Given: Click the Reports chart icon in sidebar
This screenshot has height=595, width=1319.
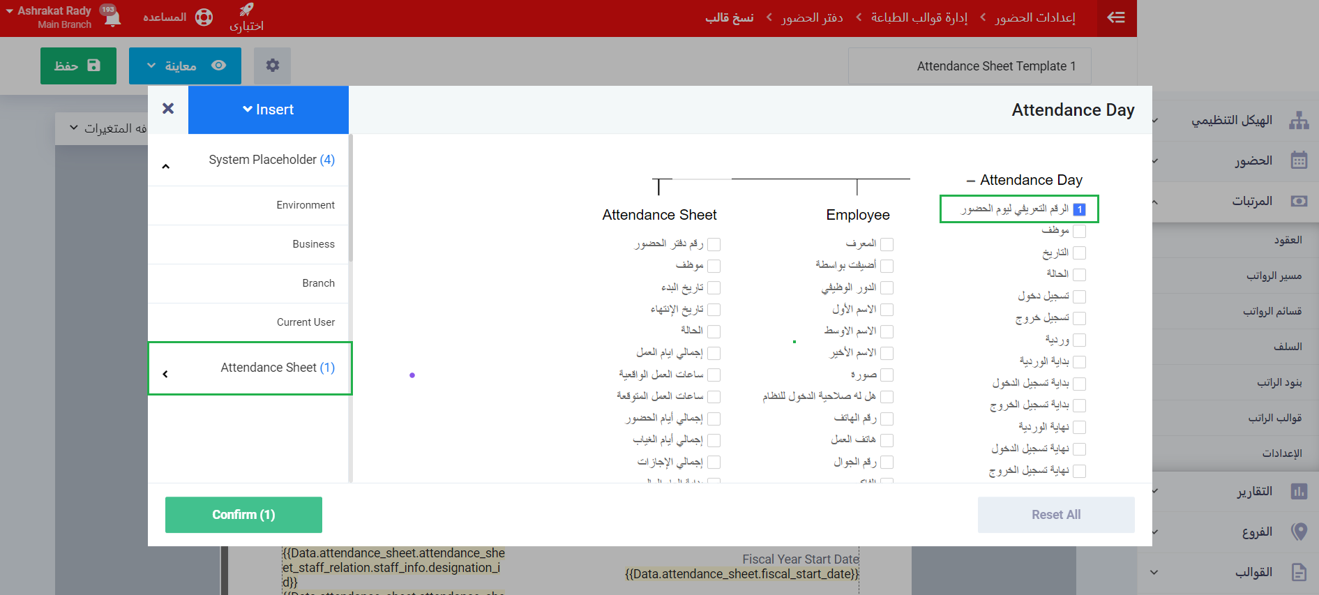Looking at the screenshot, I should click(1298, 492).
